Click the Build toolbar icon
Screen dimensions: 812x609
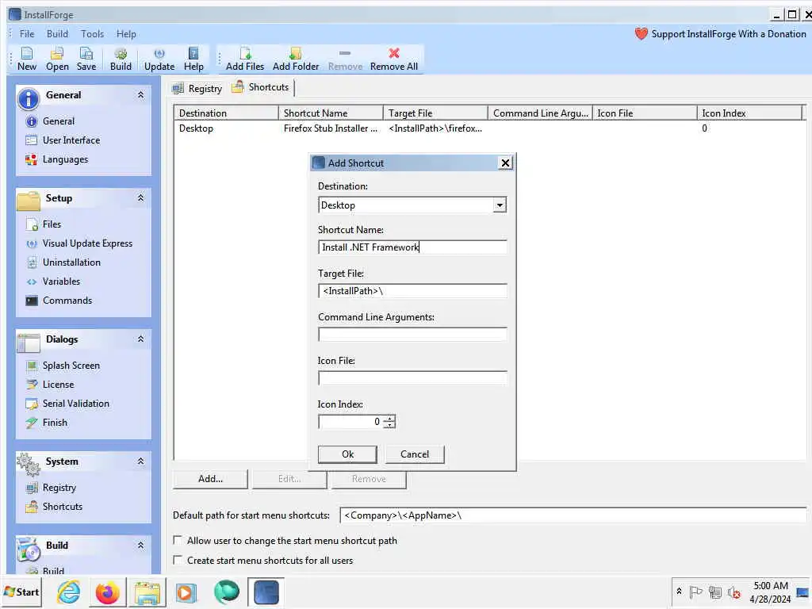[121, 59]
